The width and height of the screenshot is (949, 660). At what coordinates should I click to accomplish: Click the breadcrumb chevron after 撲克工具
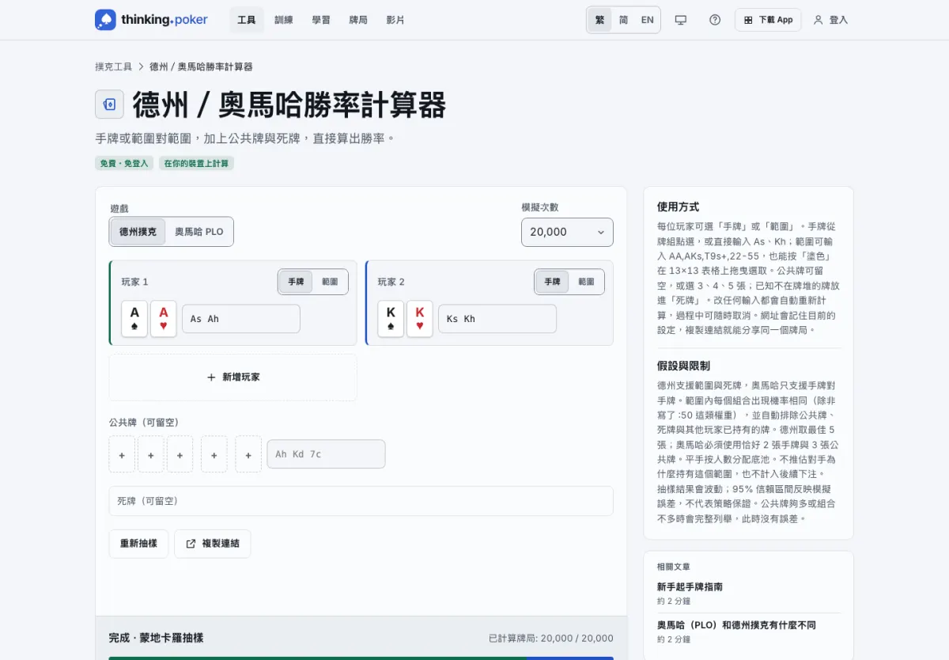click(x=141, y=67)
